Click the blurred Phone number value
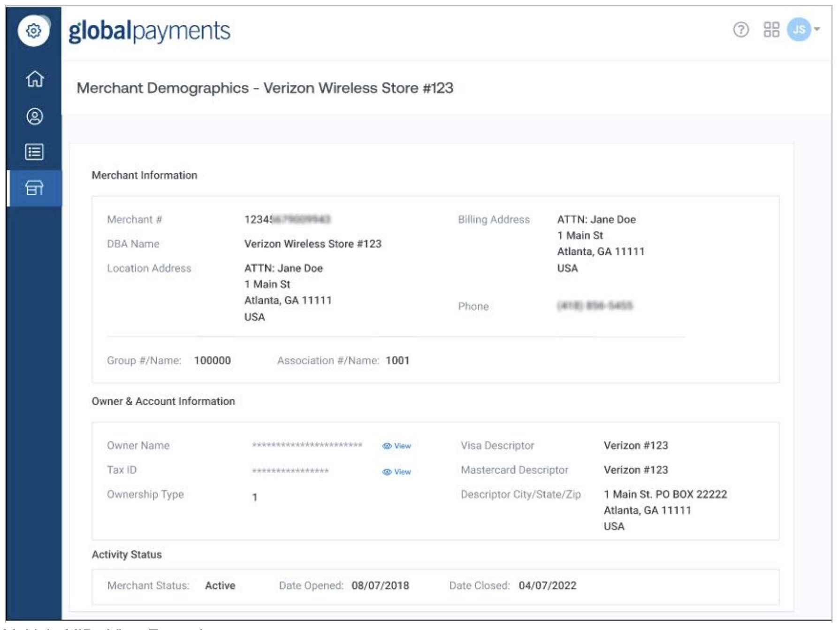The image size is (838, 630). 594,306
